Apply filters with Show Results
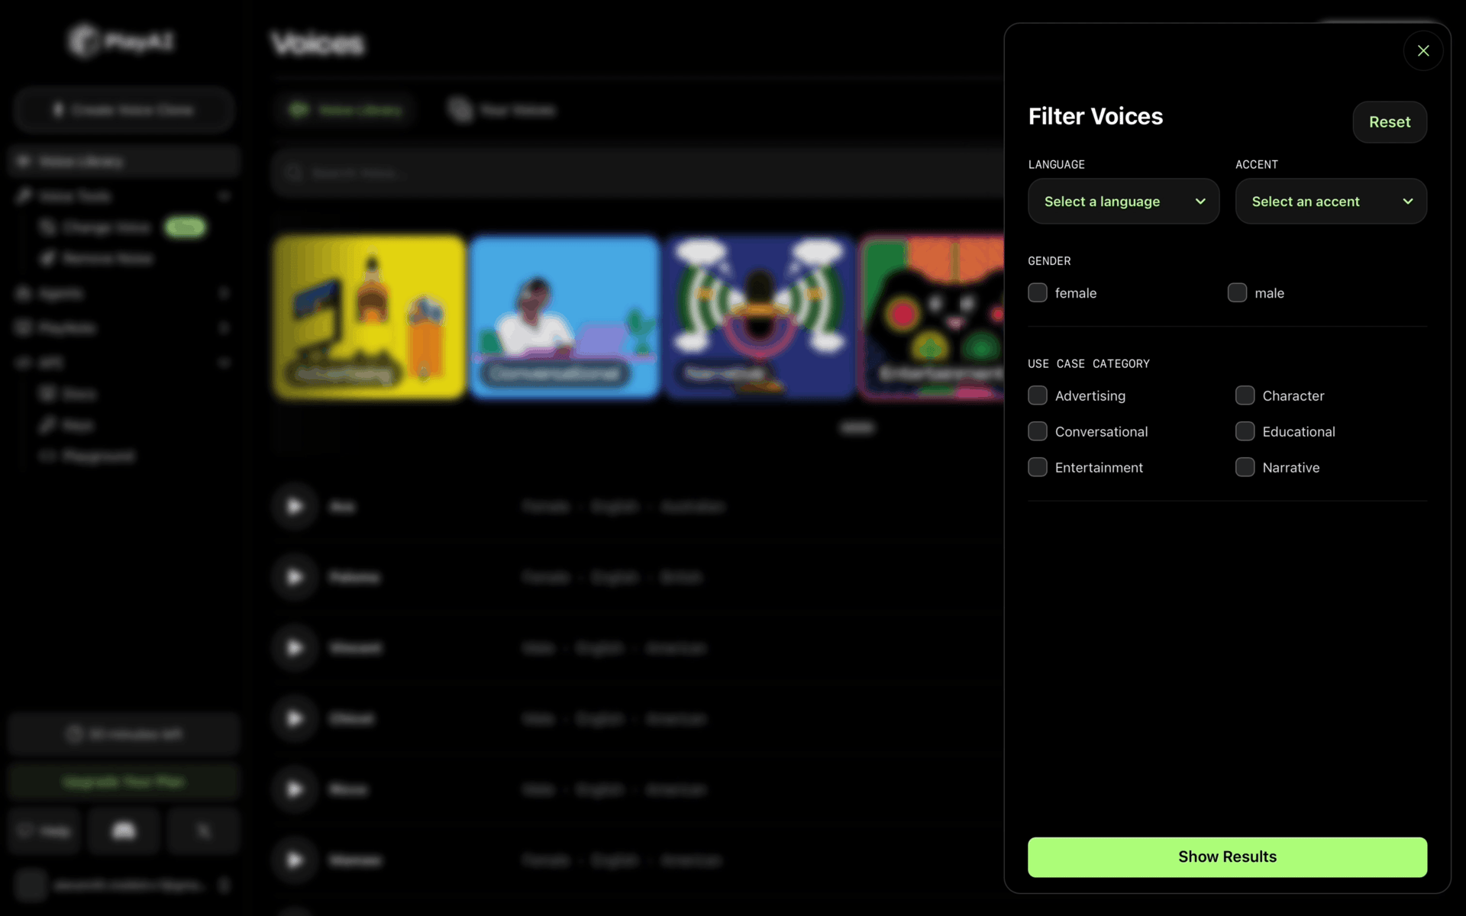This screenshot has height=916, width=1466. pyautogui.click(x=1227, y=856)
